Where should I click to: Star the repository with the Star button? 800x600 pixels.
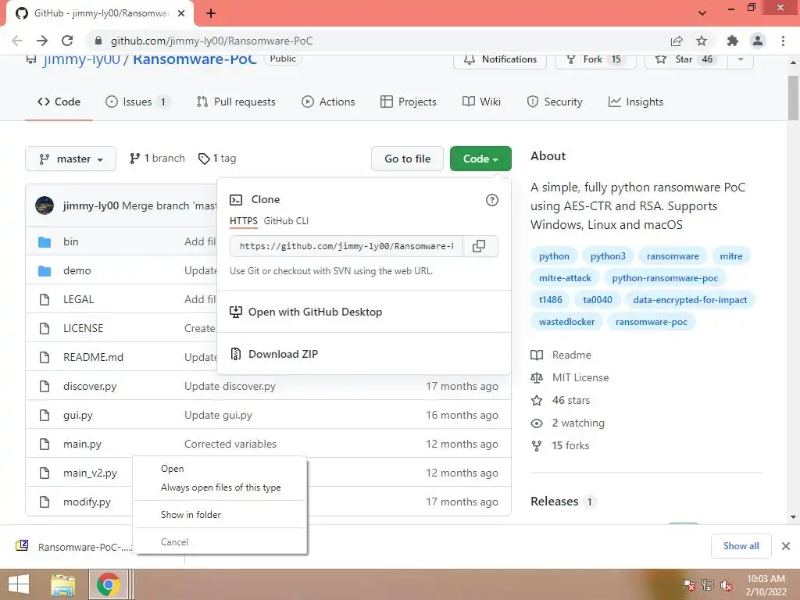click(686, 59)
